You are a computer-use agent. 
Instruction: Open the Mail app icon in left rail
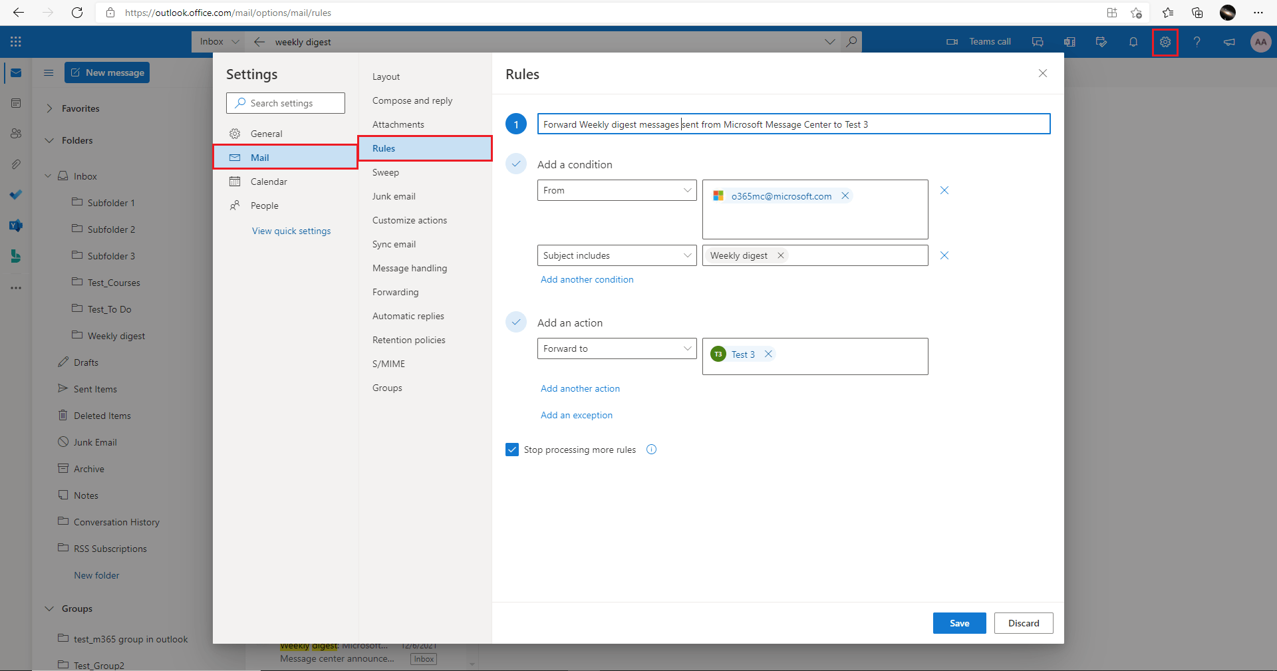(x=16, y=72)
